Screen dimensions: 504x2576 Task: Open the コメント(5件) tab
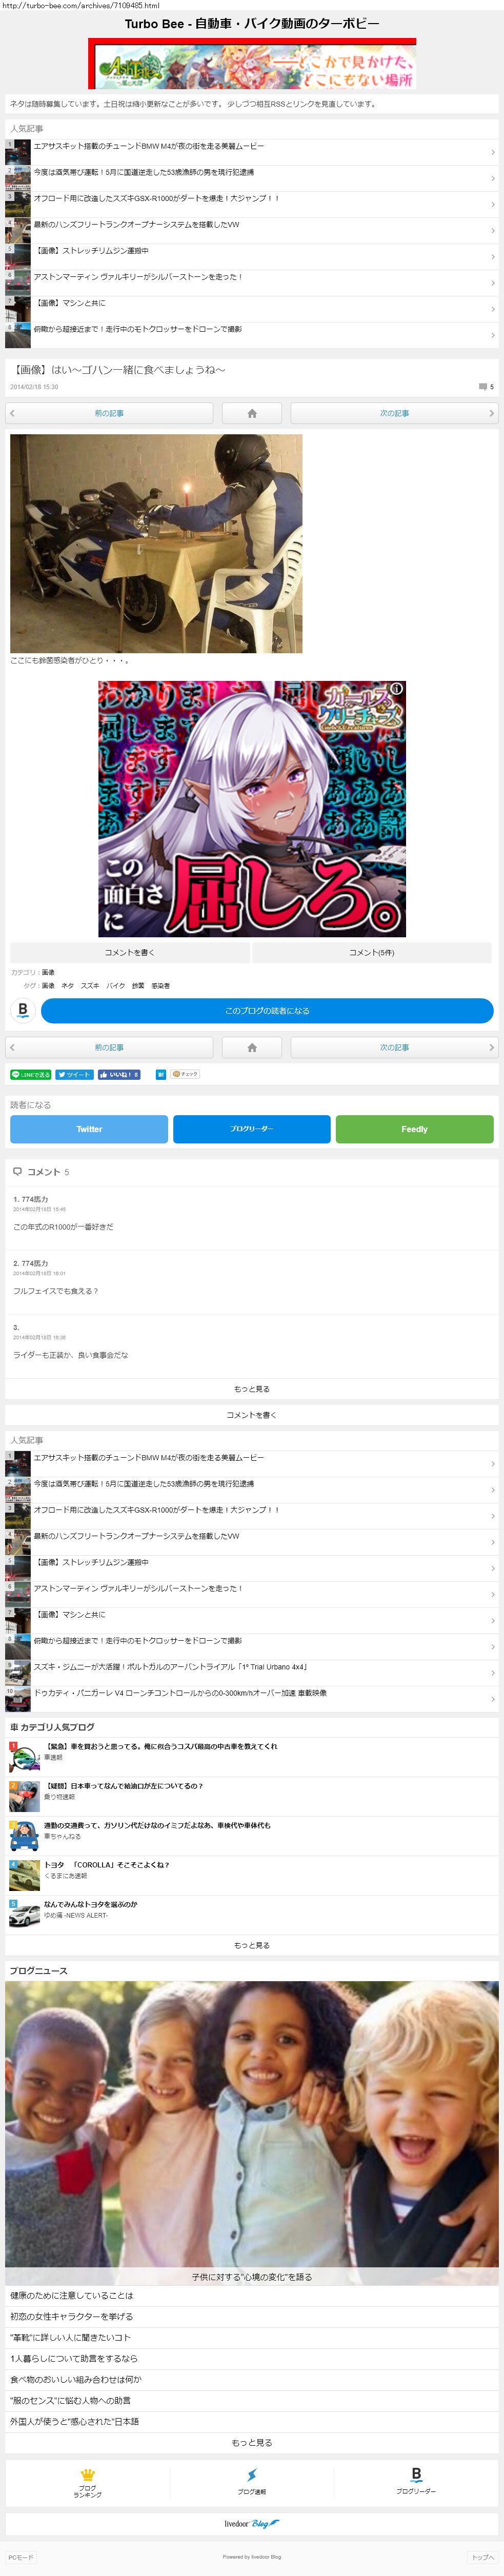pyautogui.click(x=372, y=952)
